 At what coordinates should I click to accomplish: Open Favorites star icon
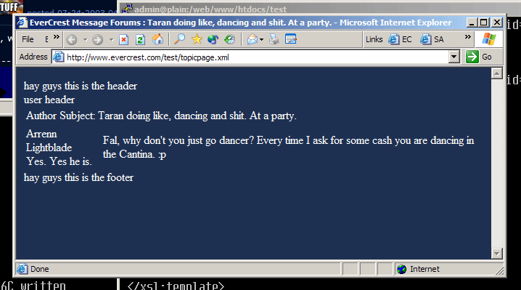point(197,39)
